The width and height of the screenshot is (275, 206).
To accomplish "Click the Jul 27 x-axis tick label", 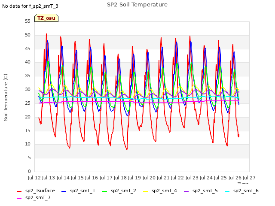I will point(249,178).
